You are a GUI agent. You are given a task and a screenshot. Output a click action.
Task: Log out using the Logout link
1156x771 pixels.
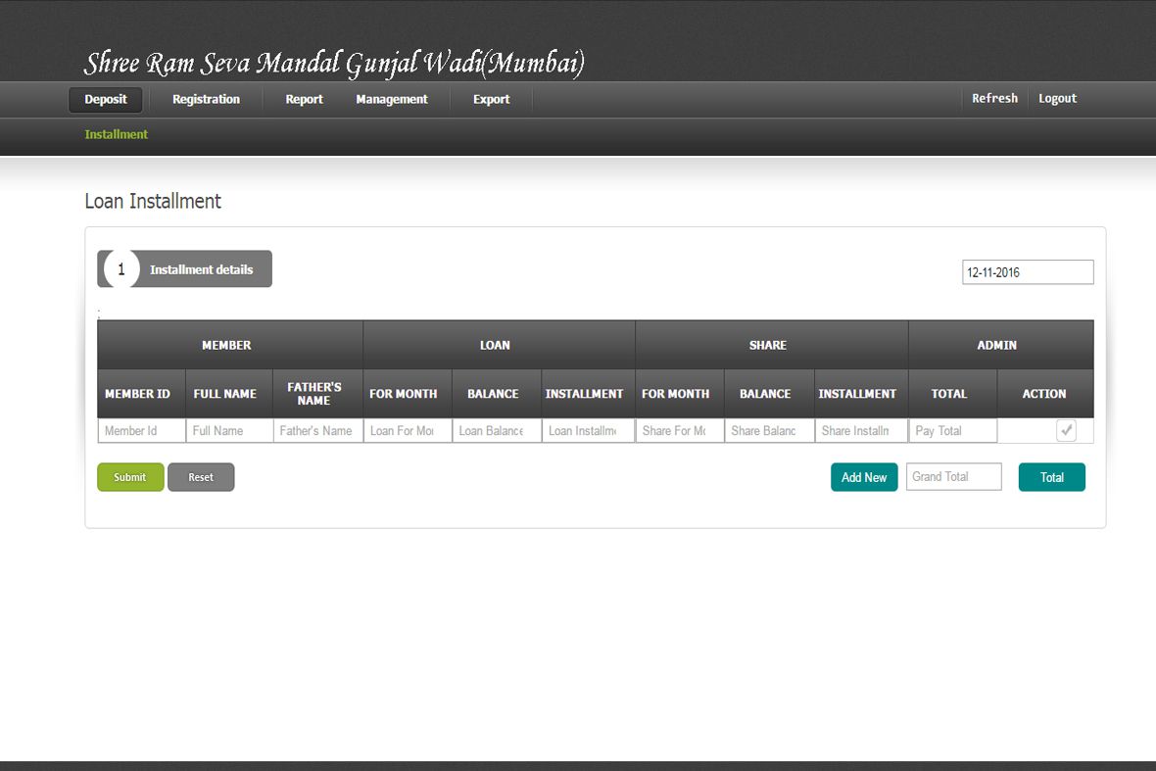click(x=1057, y=99)
